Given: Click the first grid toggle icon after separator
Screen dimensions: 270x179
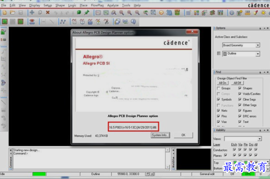Looking at the screenshot, I should tap(98, 13).
